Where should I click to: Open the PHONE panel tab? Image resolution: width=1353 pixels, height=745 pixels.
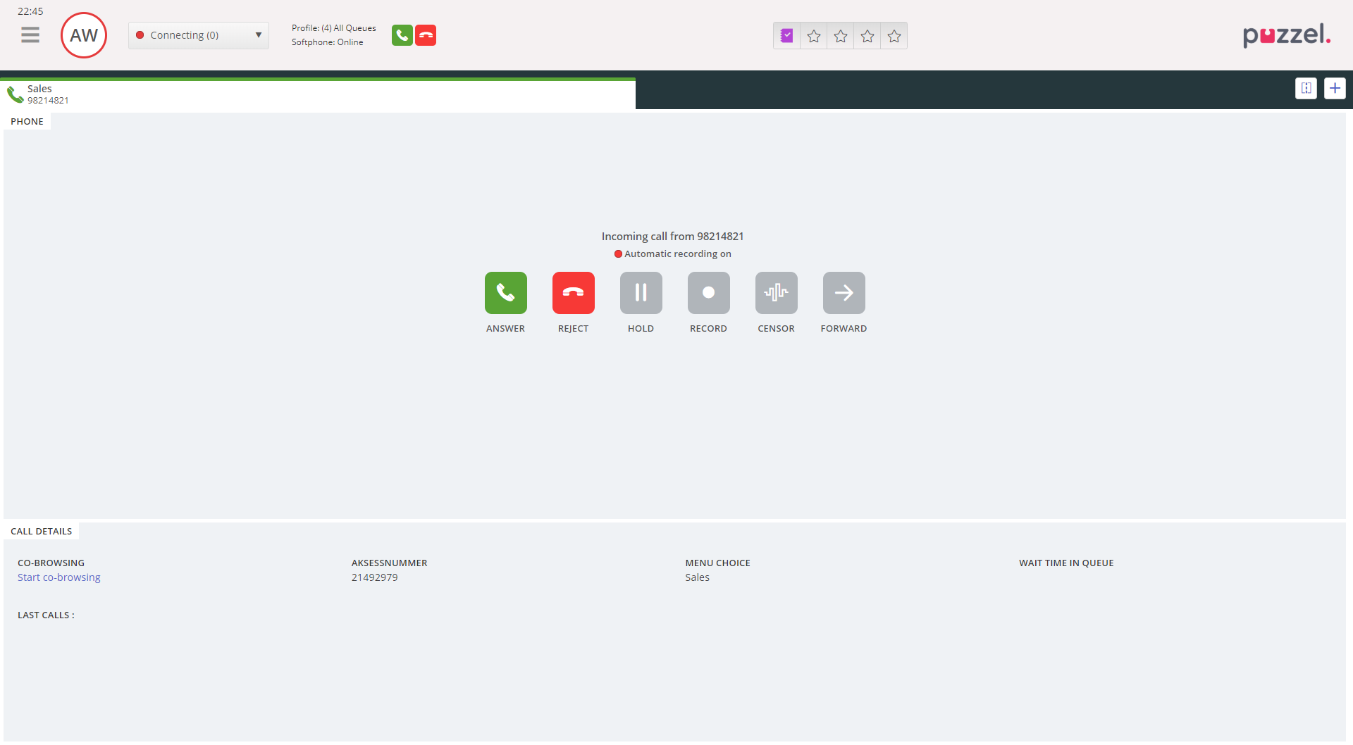[27, 122]
